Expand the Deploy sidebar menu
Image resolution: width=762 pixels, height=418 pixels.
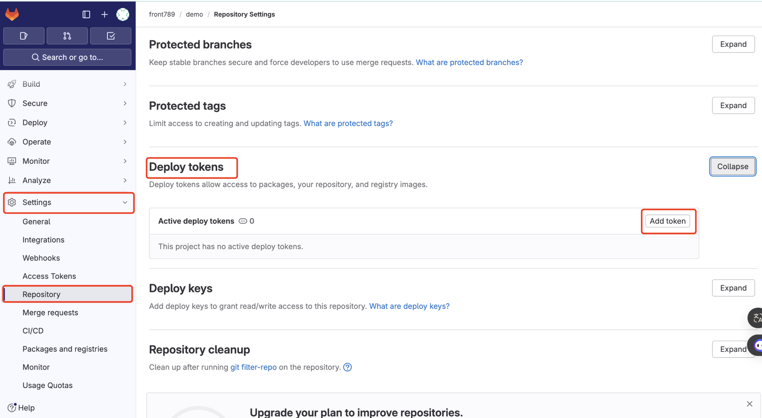tap(67, 122)
